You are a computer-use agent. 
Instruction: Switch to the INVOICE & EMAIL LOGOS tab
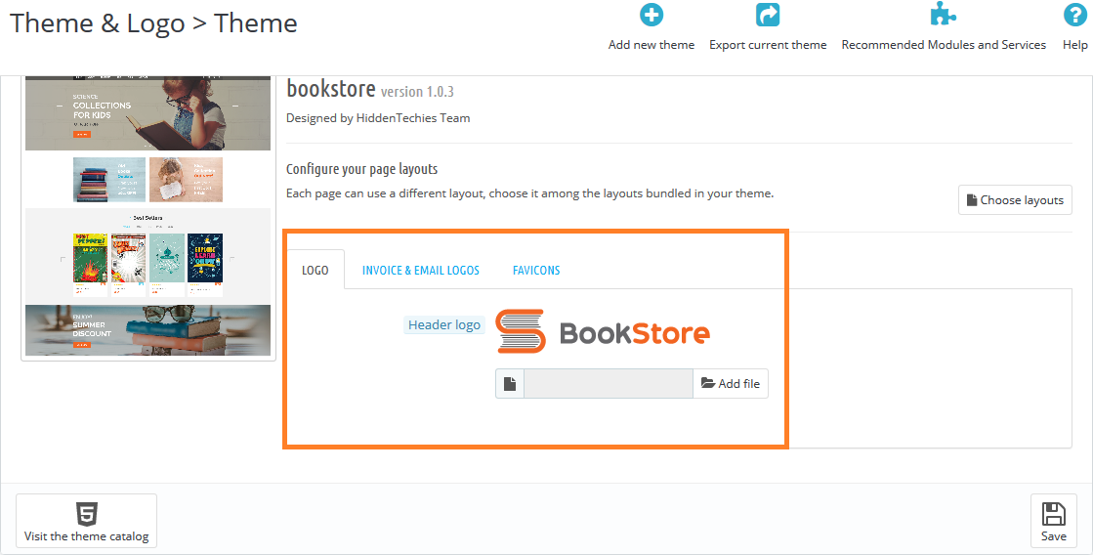[x=420, y=270]
